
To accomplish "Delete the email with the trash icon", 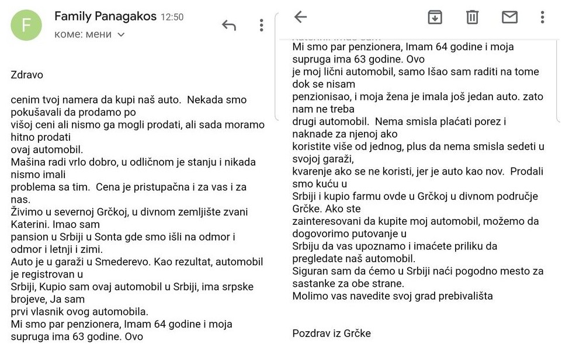I will point(472,17).
